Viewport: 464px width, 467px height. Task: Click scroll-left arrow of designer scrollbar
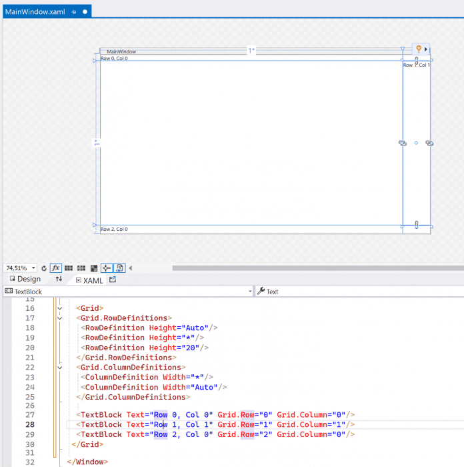pos(131,268)
